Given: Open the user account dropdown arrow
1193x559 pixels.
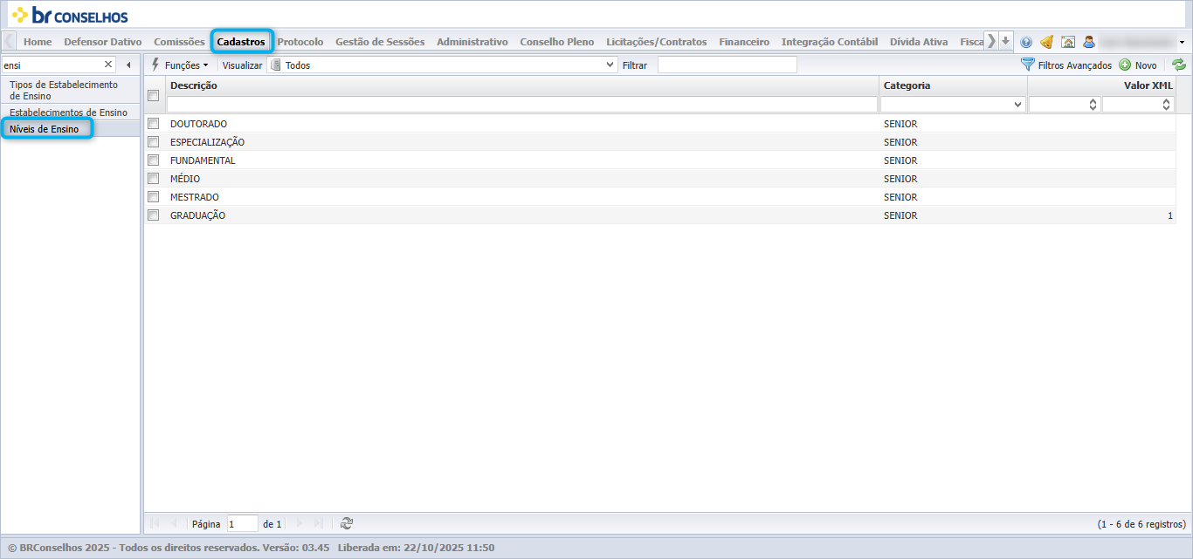Looking at the screenshot, I should coord(1182,42).
